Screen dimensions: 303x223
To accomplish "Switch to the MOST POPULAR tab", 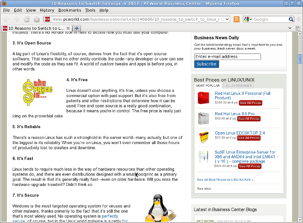I will pyautogui.click(x=208, y=86).
